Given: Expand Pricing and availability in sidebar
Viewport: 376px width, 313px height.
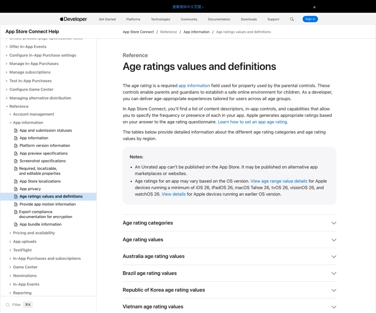Looking at the screenshot, I should point(10,233).
